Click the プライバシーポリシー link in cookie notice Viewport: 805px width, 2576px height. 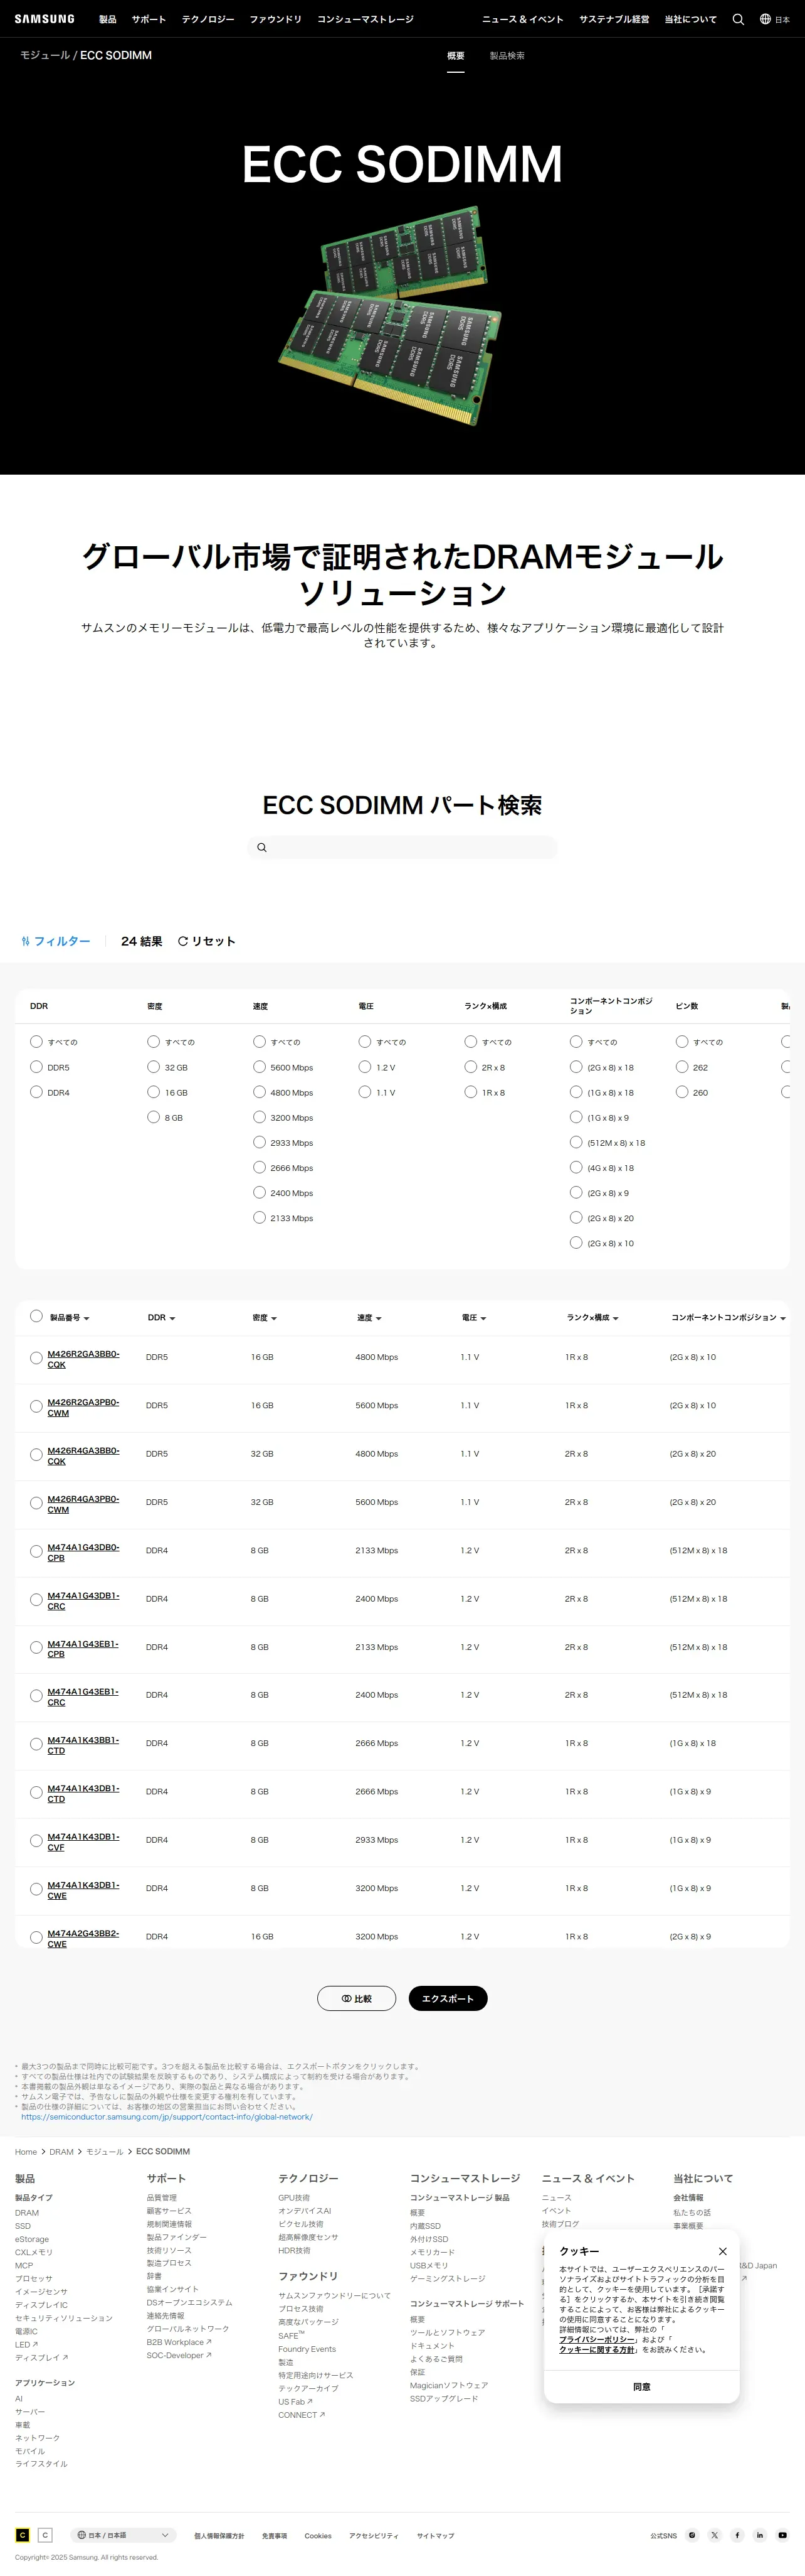(597, 2339)
